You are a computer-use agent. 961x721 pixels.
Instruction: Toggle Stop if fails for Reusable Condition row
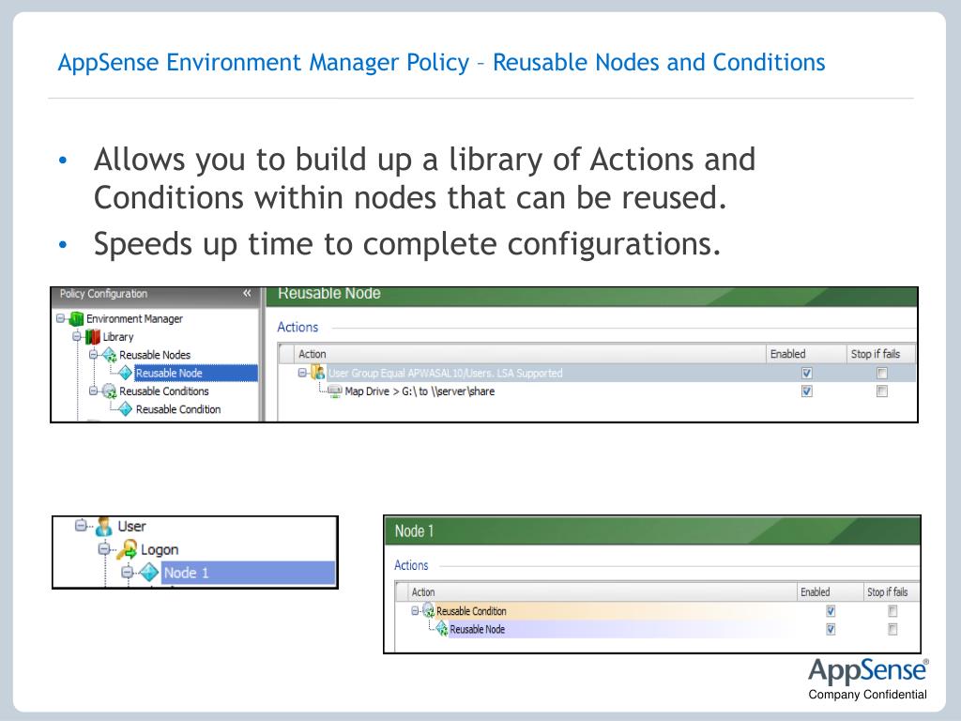click(x=892, y=611)
